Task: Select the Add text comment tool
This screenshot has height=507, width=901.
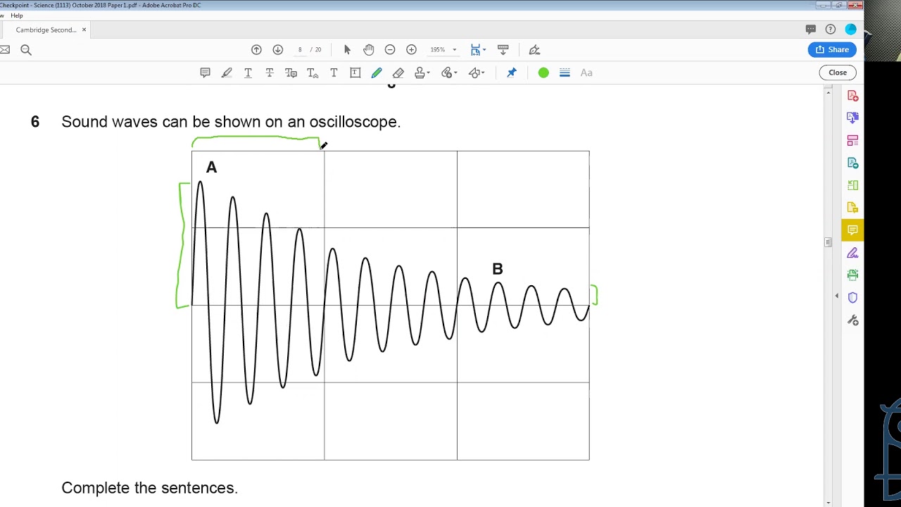Action: tap(334, 73)
